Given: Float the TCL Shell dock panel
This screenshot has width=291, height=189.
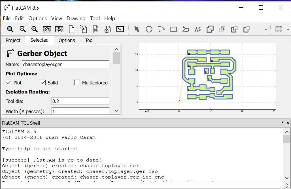Looking at the screenshot, I should click(283, 123).
